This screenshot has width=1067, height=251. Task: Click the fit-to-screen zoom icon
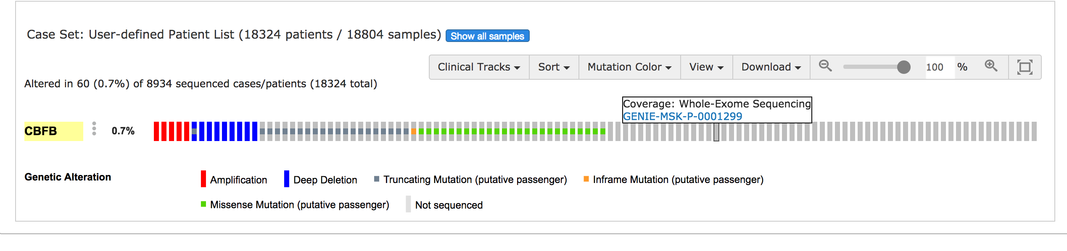coord(1025,67)
